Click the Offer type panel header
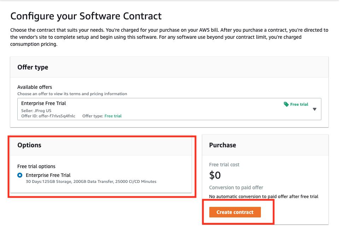356x228 pixels. click(33, 67)
